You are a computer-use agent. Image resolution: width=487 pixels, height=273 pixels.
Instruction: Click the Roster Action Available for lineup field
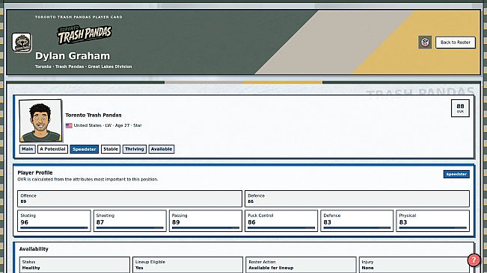(301, 265)
